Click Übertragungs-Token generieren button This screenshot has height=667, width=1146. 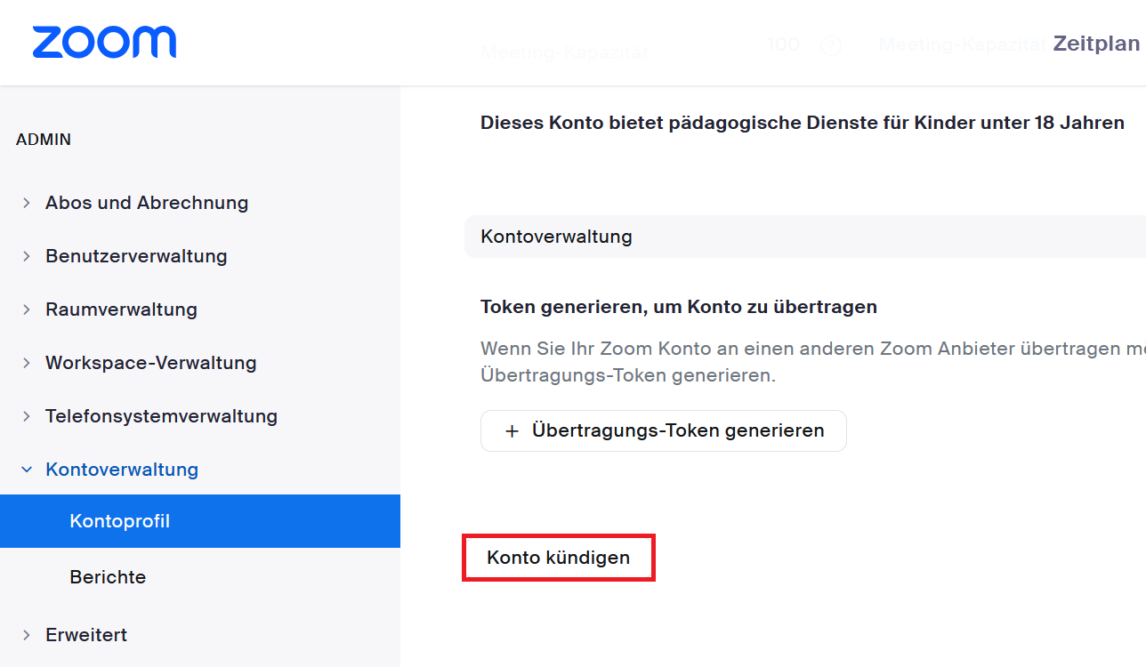click(x=663, y=430)
